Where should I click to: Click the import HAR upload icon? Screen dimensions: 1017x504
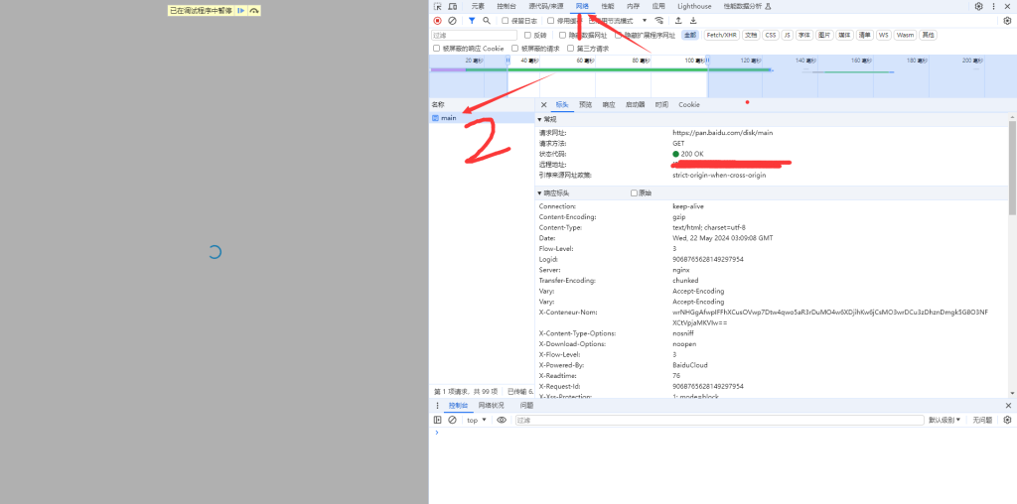click(678, 21)
